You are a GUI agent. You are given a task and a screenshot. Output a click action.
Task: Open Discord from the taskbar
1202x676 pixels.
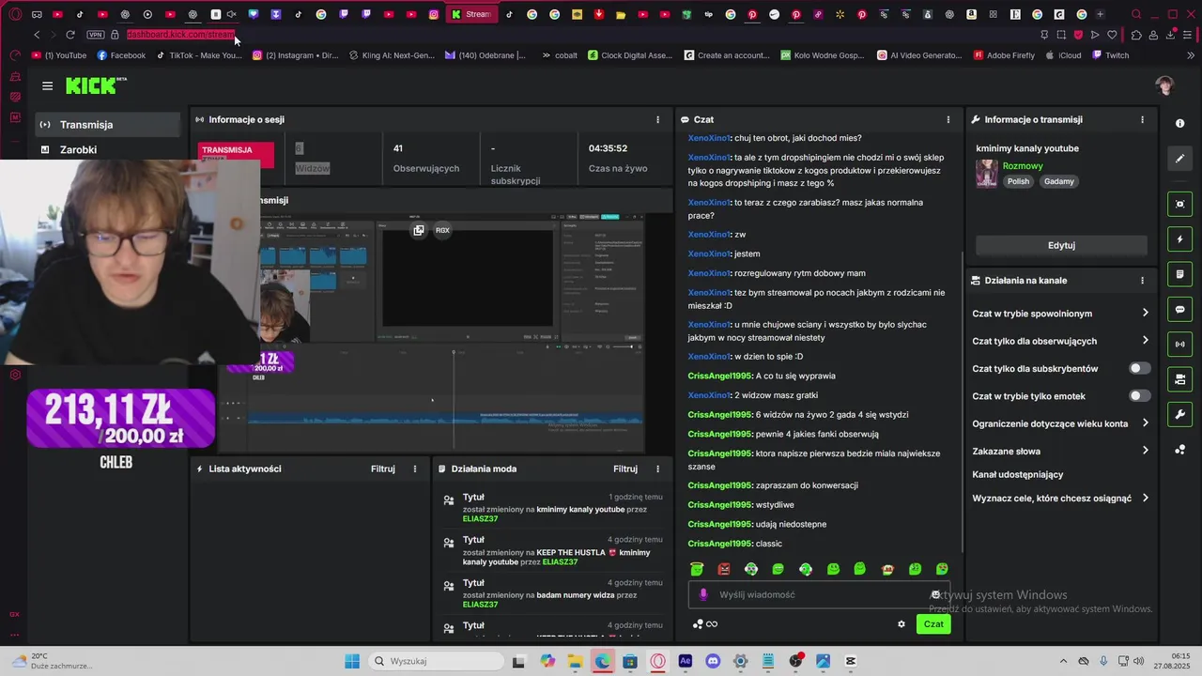coord(713,661)
